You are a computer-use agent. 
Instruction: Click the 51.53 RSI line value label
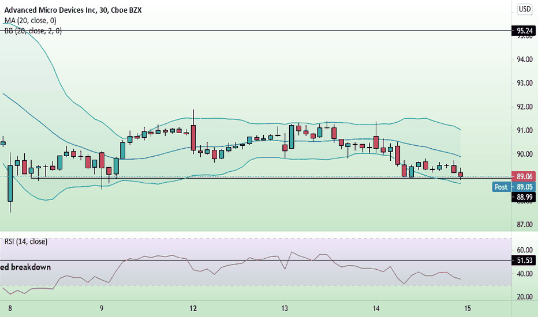[x=525, y=261]
